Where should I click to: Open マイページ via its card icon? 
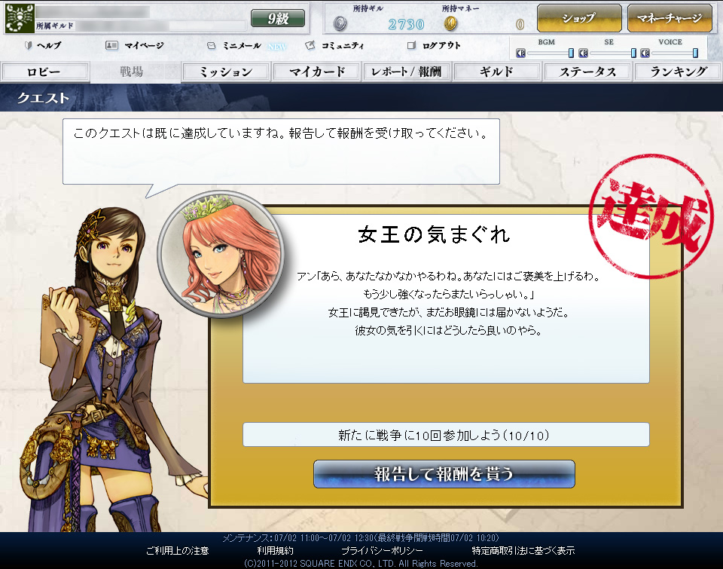(111, 46)
